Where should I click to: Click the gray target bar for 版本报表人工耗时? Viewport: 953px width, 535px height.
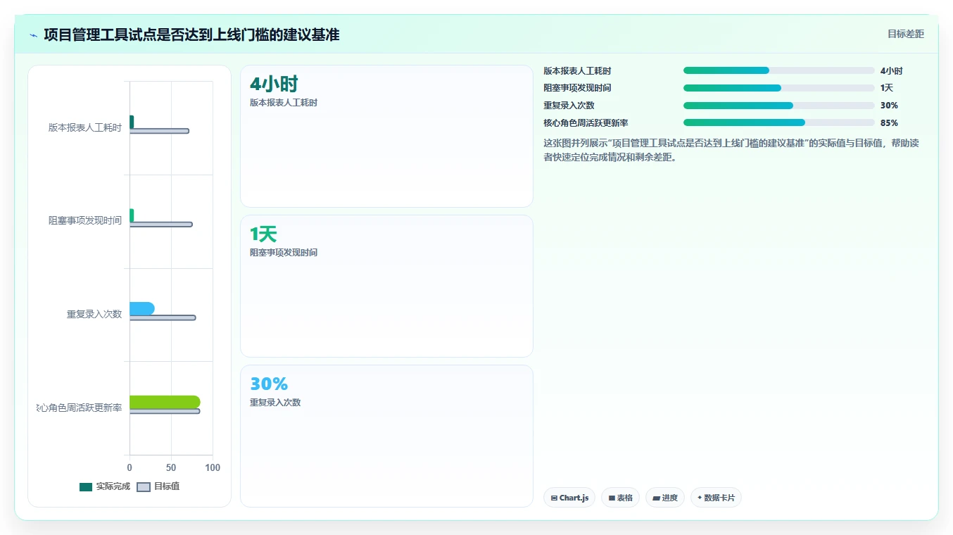point(159,131)
